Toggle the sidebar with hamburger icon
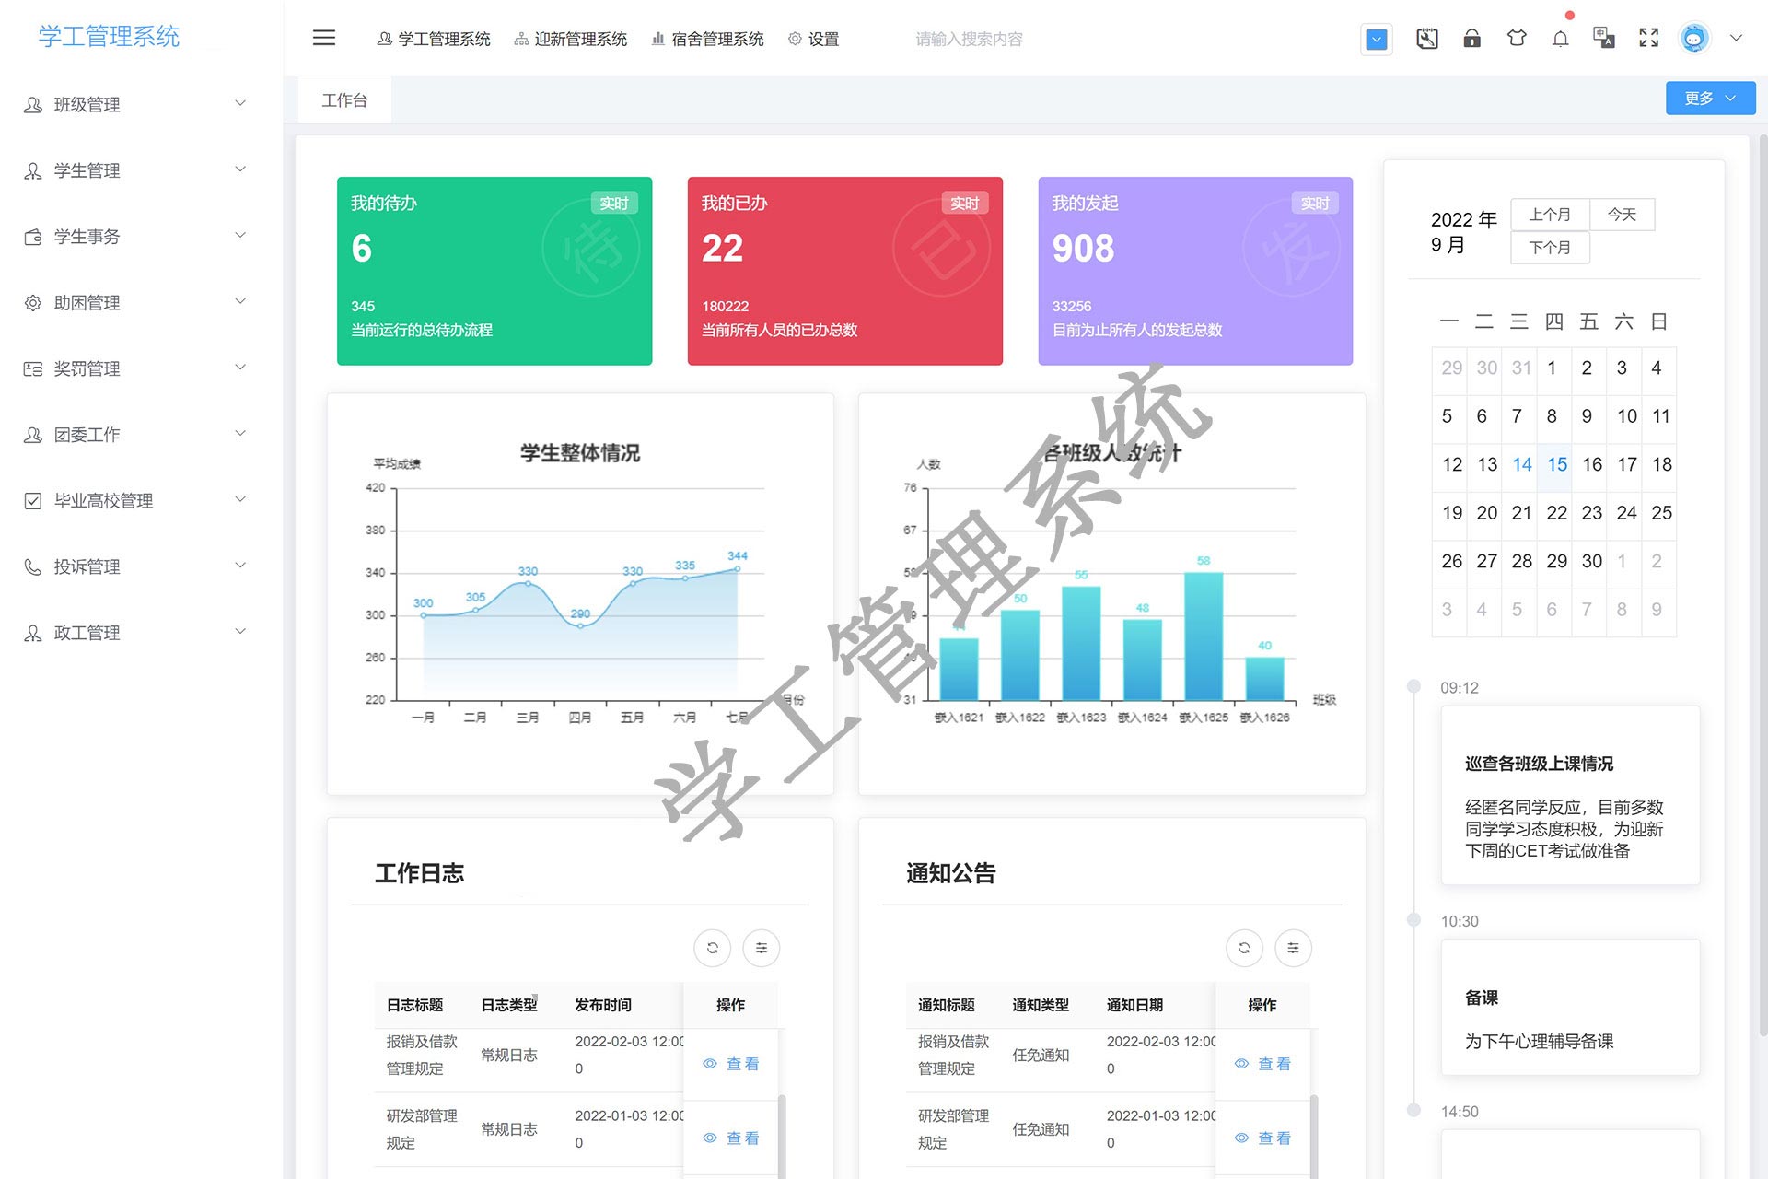Image resolution: width=1768 pixels, height=1179 pixels. [324, 39]
